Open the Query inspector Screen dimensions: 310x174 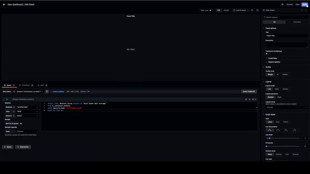[x=249, y=91]
